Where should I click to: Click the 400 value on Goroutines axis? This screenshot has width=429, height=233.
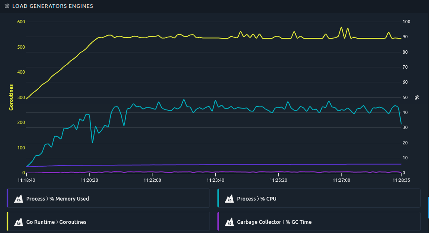tap(21, 72)
